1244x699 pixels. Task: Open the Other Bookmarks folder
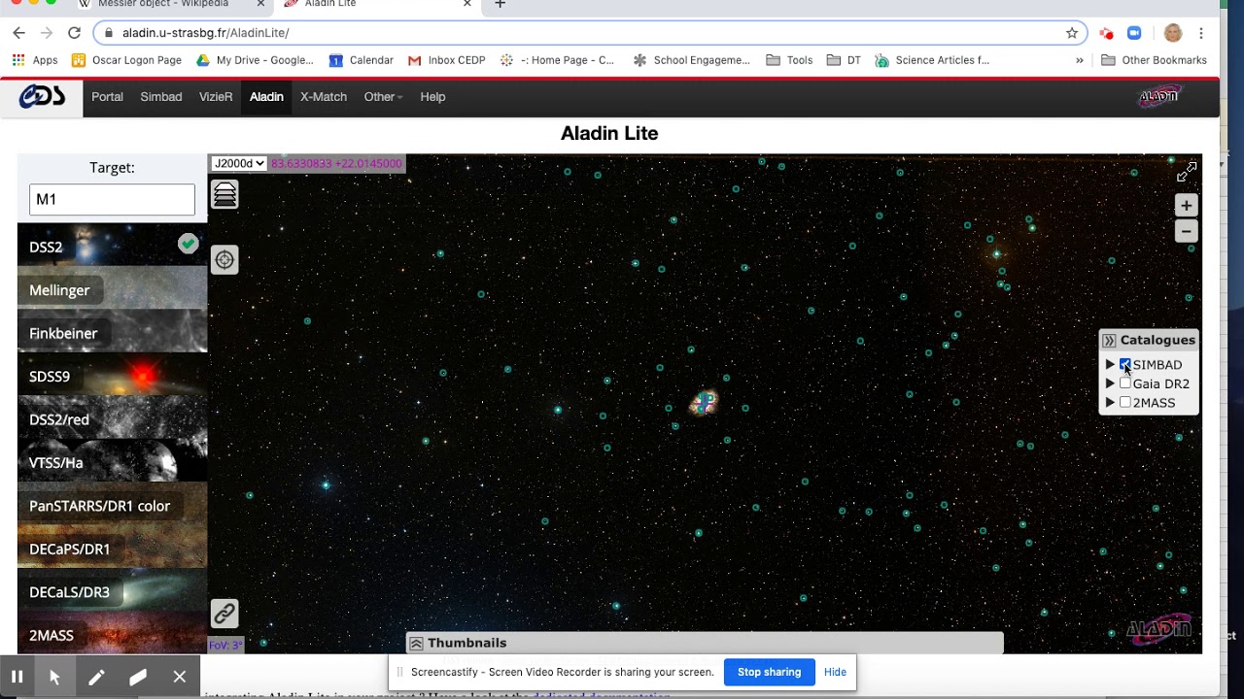1154,60
